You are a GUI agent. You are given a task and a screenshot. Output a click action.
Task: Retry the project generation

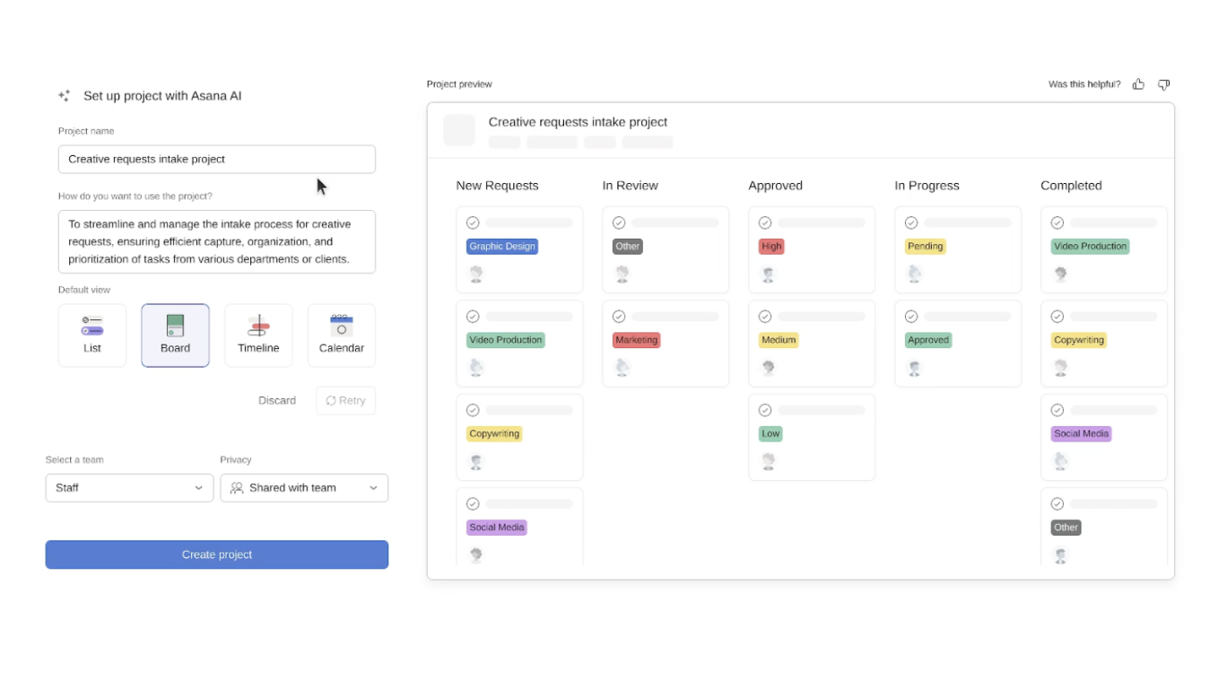345,400
